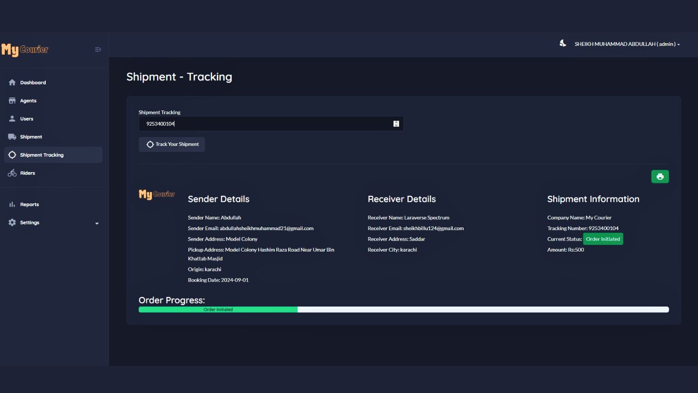Click the icon inside the tracking number field

coord(396,124)
